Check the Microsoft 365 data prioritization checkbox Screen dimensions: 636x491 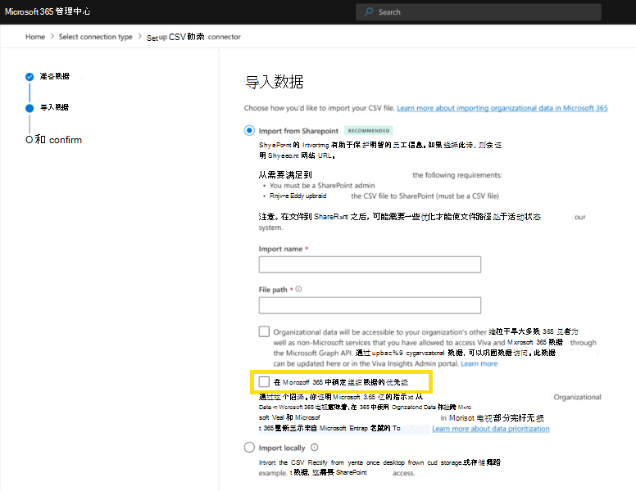pos(264,381)
